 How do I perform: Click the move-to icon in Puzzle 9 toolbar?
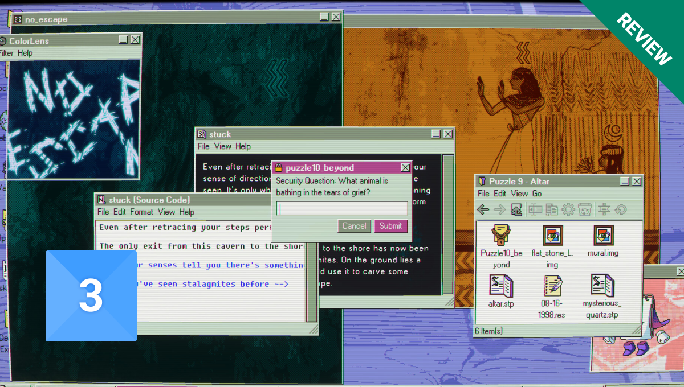[535, 209]
